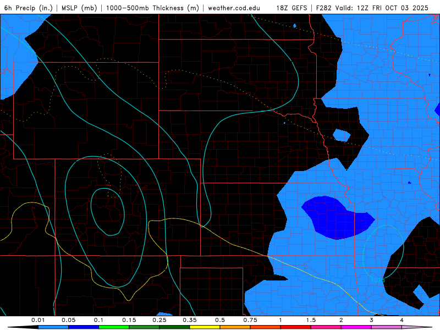
Task: Click the yellow 0.35 legend swatch
Action: [205, 327]
